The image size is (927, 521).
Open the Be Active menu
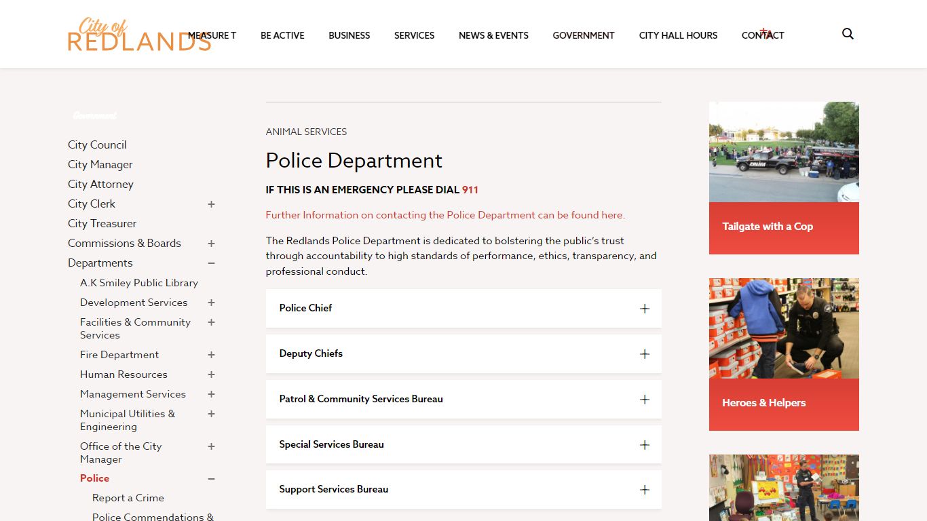(x=282, y=35)
